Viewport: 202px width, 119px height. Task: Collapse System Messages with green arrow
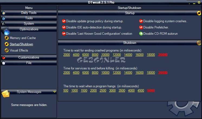tap(55, 92)
